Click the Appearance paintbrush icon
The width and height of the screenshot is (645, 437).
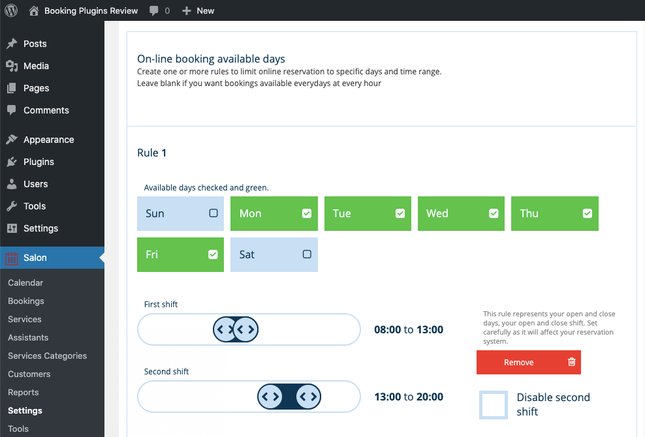(12, 140)
